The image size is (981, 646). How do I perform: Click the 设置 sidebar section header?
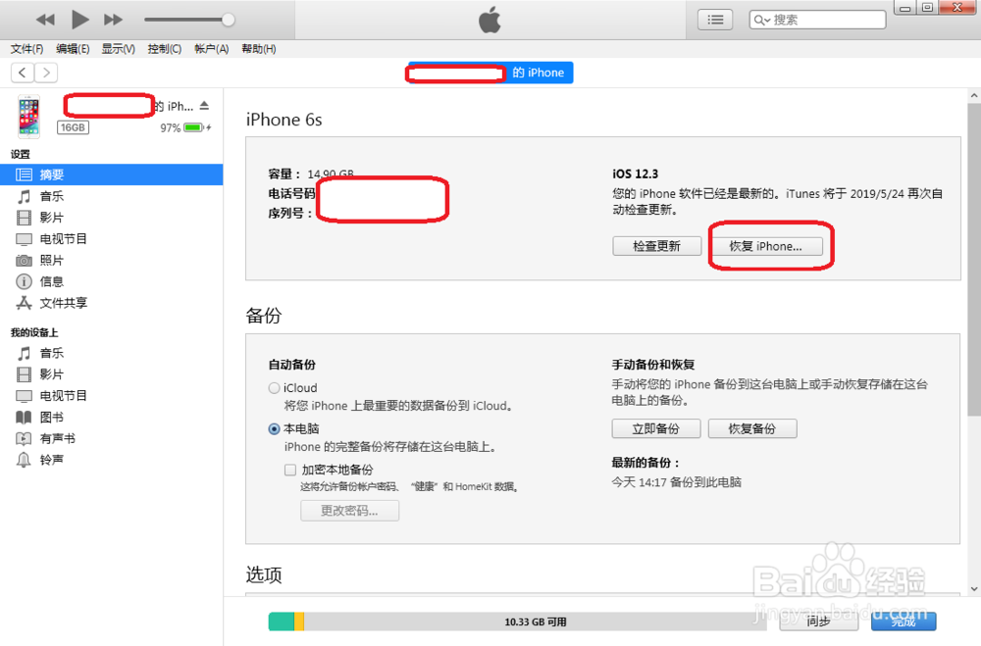tap(20, 155)
